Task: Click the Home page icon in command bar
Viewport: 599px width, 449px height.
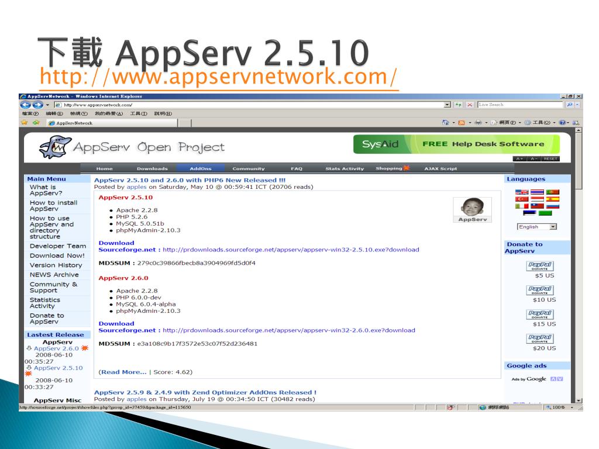Action: tap(445, 123)
